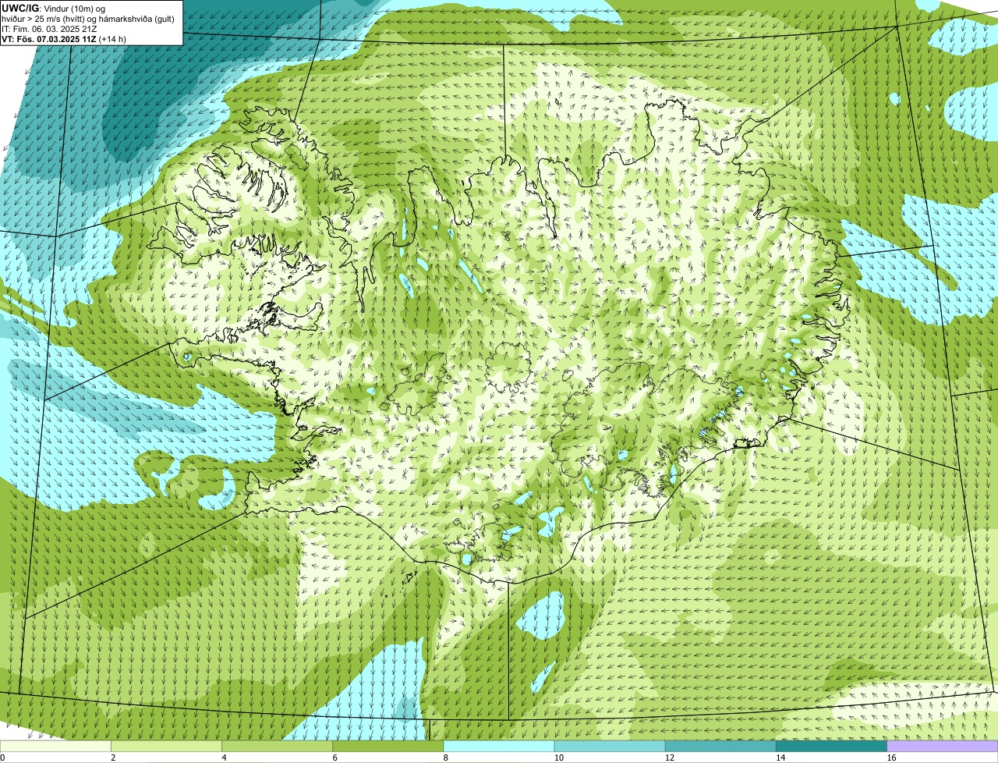The image size is (998, 763).
Task: Click the light cyan 8–10 legend swatch
Action: (x=499, y=747)
